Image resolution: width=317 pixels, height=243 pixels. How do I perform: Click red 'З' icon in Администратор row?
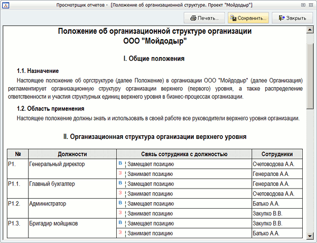(120, 213)
